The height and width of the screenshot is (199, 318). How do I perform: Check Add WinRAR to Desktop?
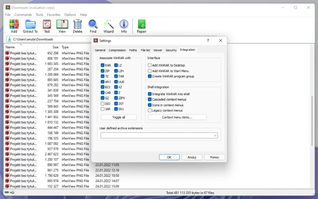tap(150, 65)
